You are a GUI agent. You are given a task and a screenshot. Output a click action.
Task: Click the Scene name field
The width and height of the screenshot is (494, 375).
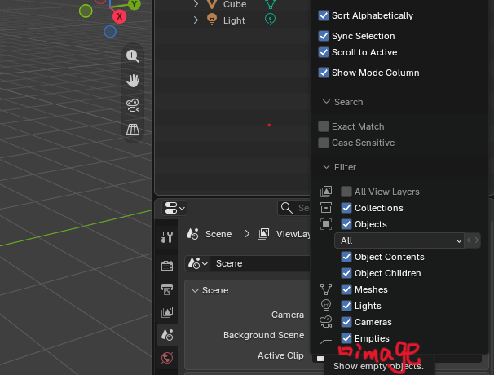pos(260,263)
